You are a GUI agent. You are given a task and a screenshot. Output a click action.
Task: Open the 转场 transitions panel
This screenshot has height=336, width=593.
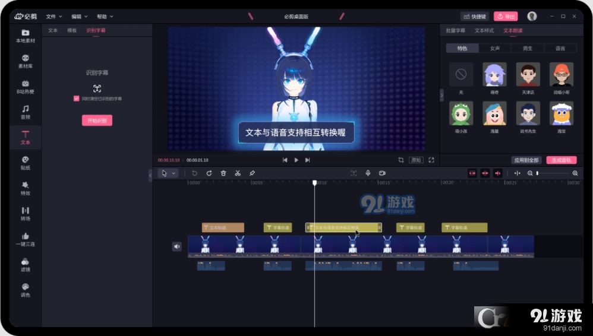click(26, 214)
